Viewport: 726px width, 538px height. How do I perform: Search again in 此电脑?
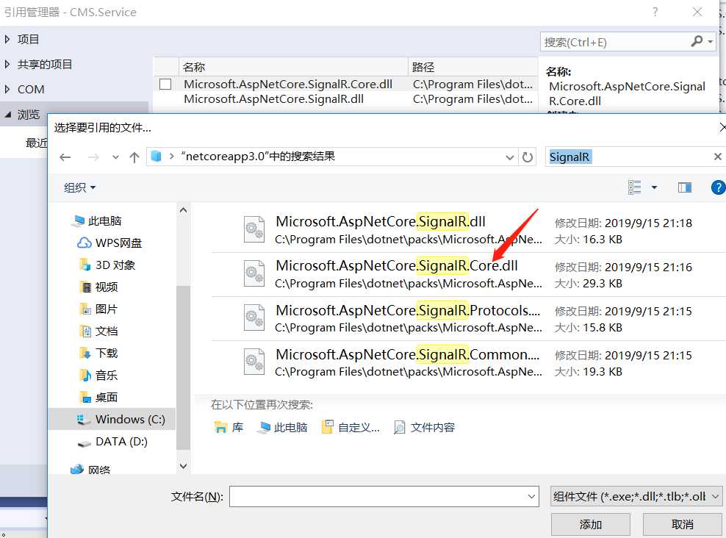point(282,427)
